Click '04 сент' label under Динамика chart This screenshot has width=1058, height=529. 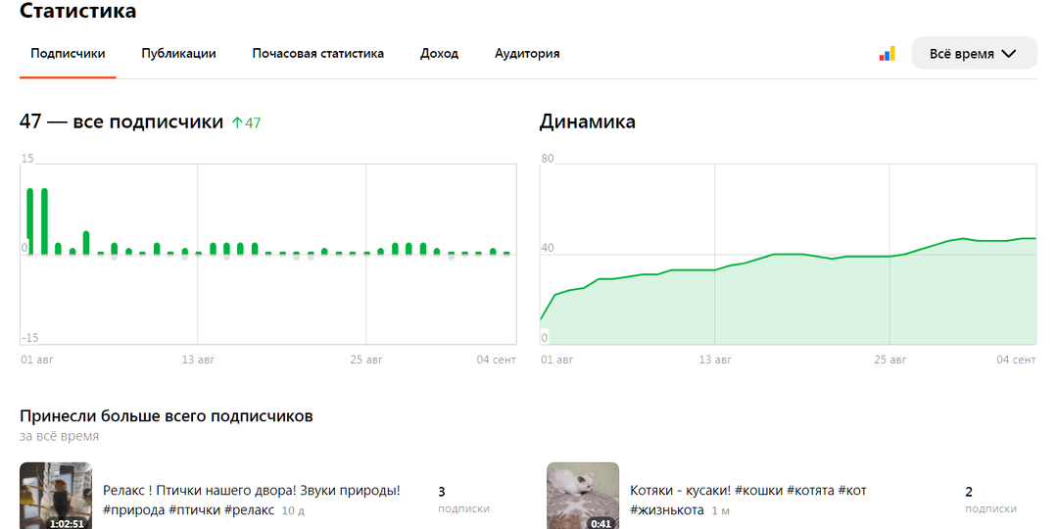(1016, 360)
